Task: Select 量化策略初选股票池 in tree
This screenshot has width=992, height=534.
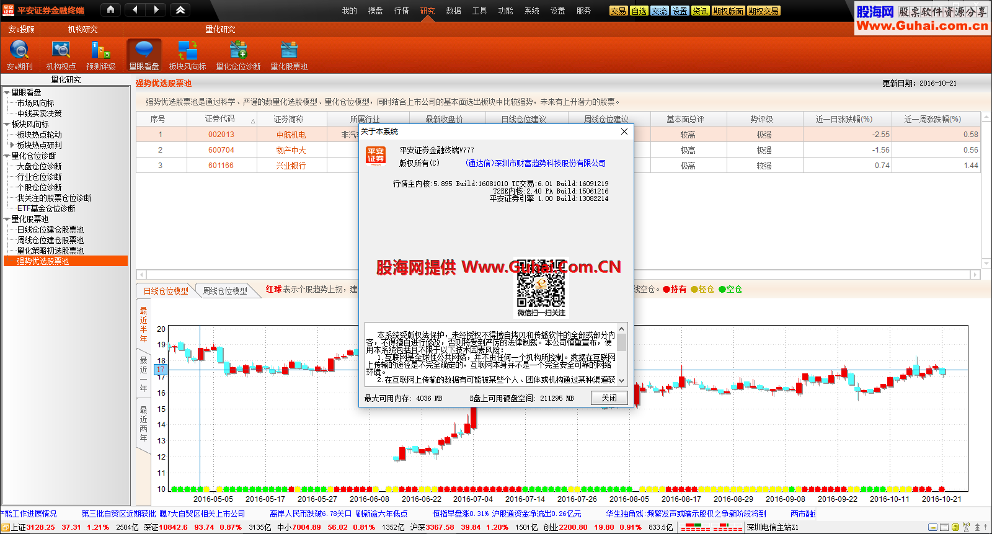Action: click(50, 251)
